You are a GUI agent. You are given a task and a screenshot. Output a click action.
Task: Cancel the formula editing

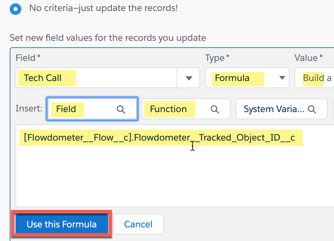point(138,224)
